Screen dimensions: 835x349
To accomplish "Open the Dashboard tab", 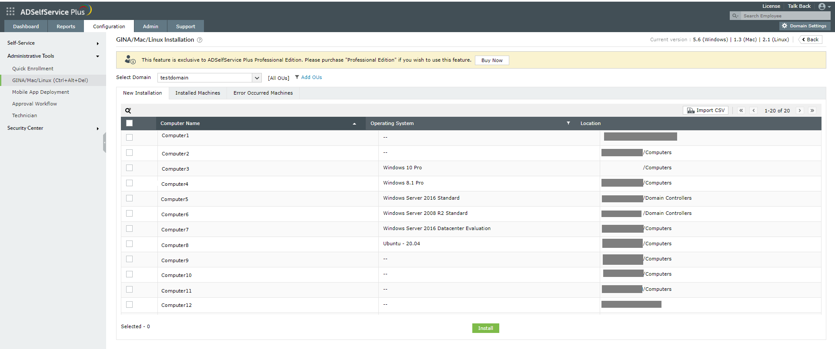I will coord(26,26).
